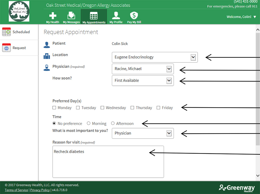Click into the Reason for visit text box
This screenshot has width=260, height=194.
click(108, 162)
